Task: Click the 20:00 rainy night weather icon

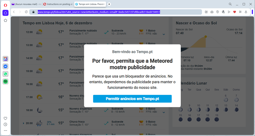Action: pyautogui.click(x=39, y=123)
